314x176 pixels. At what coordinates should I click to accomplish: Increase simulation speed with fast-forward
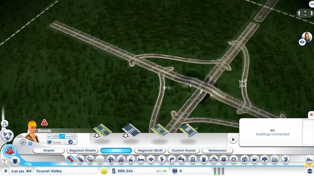pos(29,171)
